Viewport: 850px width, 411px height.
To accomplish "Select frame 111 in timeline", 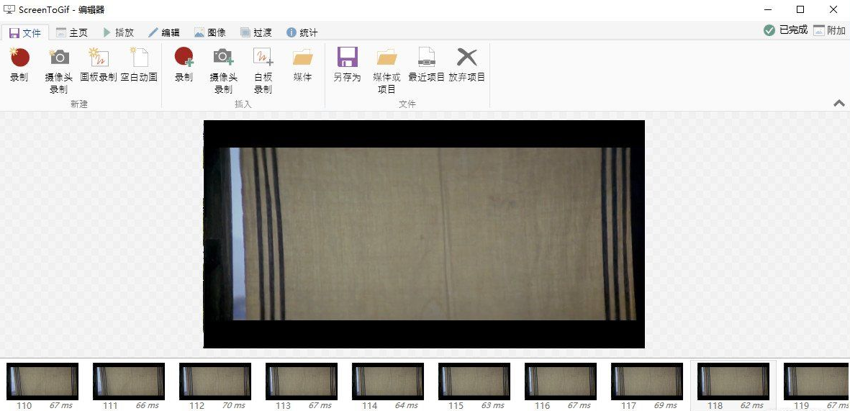I will point(129,381).
